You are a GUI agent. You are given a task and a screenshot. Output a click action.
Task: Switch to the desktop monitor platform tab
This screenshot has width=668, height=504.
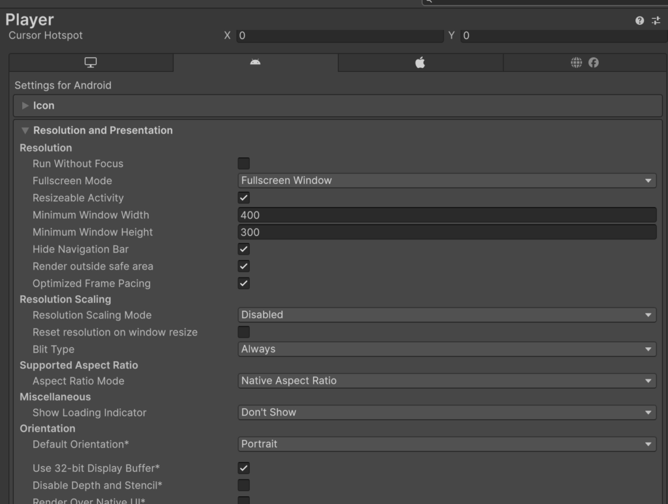click(91, 63)
